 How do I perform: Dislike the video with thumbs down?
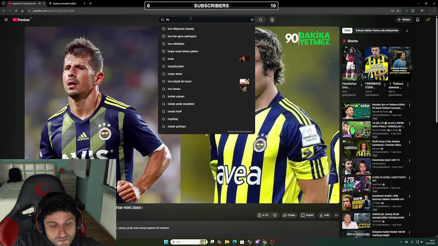(274, 215)
